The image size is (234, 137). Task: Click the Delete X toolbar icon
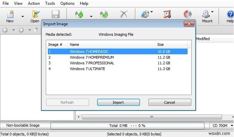[x=124, y=14]
